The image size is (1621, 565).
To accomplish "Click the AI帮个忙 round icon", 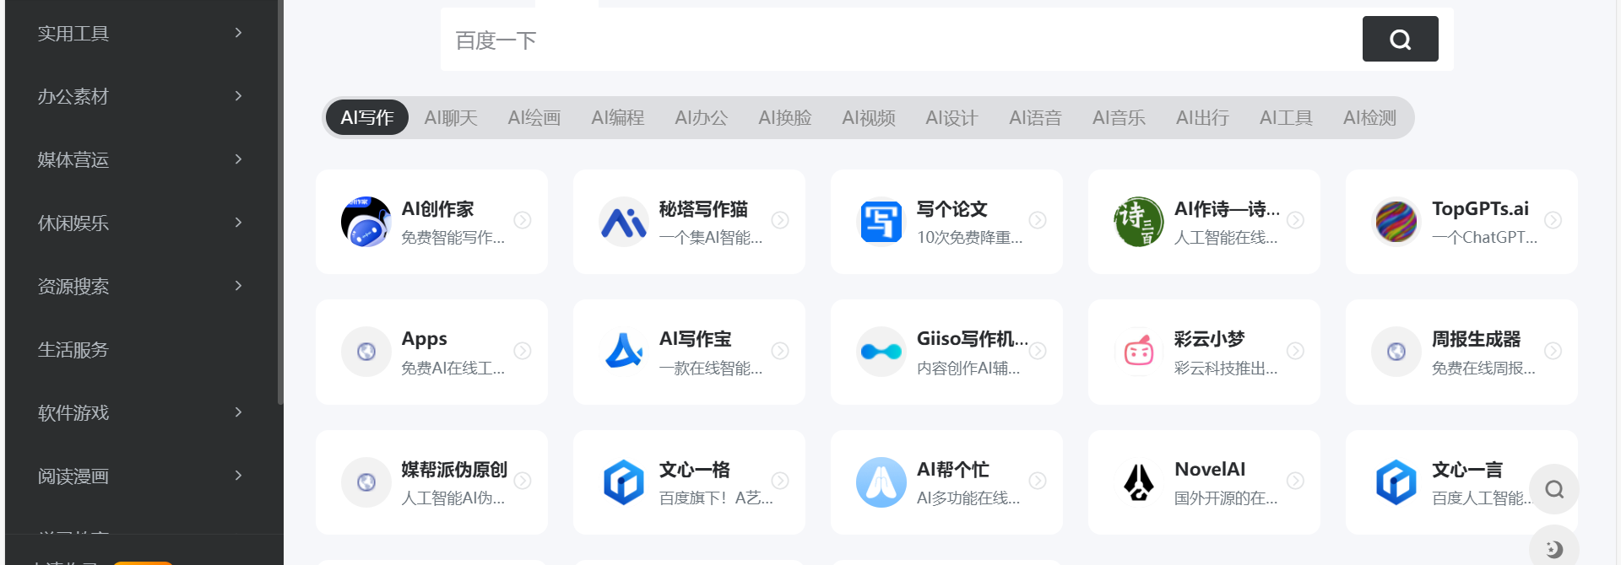I will tap(881, 482).
